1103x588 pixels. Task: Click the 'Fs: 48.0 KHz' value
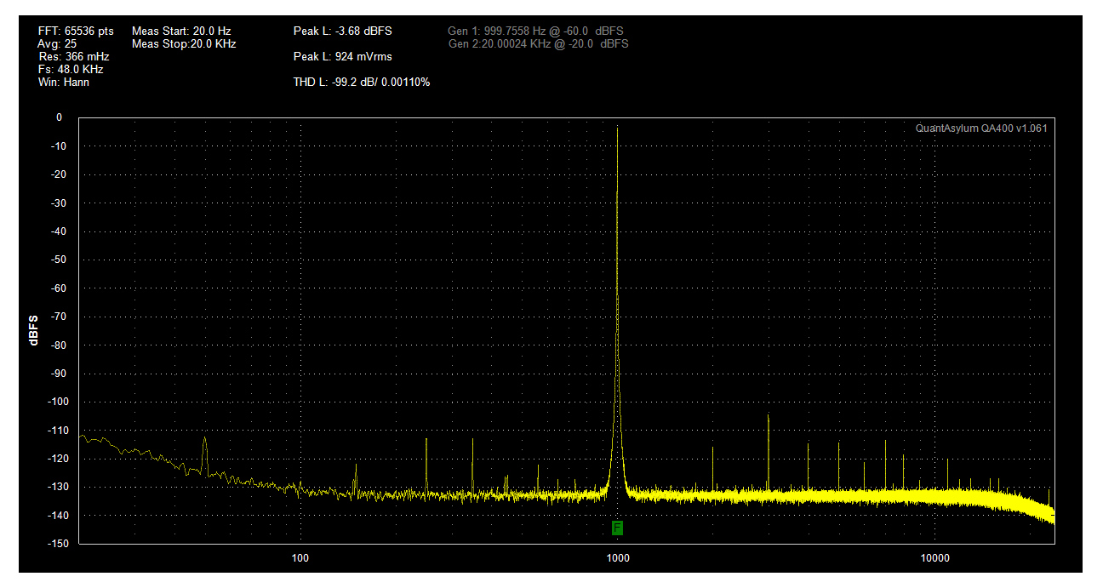coord(71,69)
